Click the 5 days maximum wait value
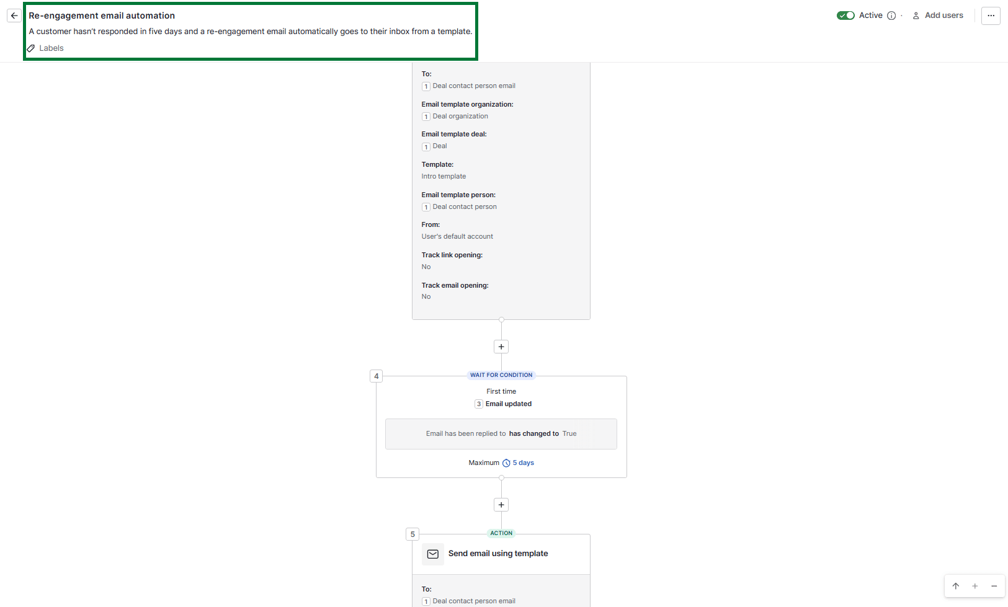 point(523,463)
